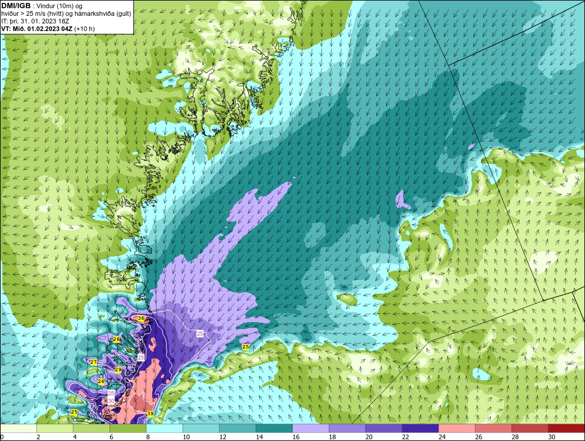Select the dark red above-30 m/s legend swatch

click(x=567, y=428)
